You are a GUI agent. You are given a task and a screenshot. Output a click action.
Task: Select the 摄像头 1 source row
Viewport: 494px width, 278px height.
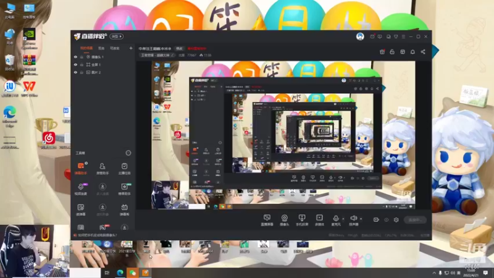(x=103, y=57)
